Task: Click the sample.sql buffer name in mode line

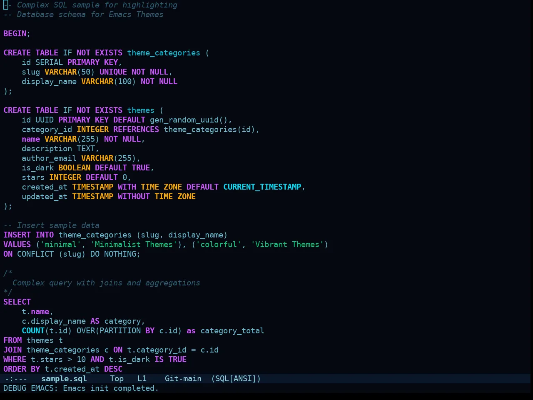Action: 64,379
